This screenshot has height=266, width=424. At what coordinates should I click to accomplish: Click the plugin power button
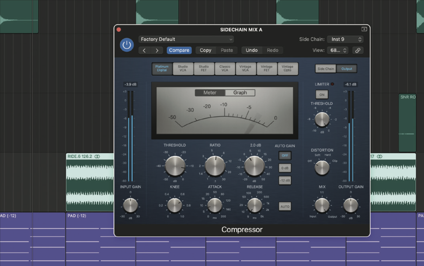126,44
